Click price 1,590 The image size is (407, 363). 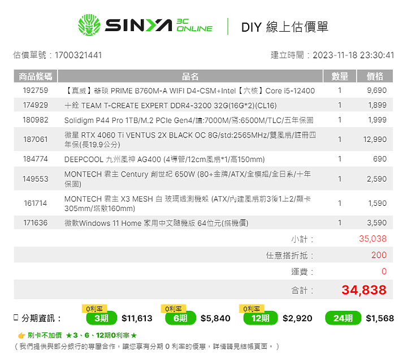[x=378, y=203]
